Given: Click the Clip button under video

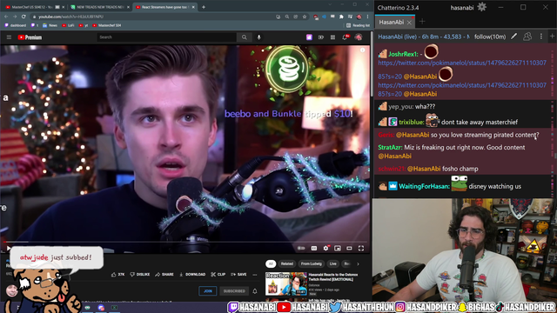Looking at the screenshot, I should pyautogui.click(x=218, y=275).
